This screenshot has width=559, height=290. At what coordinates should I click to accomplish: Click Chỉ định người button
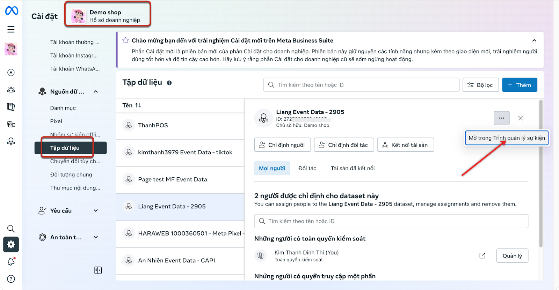(282, 145)
